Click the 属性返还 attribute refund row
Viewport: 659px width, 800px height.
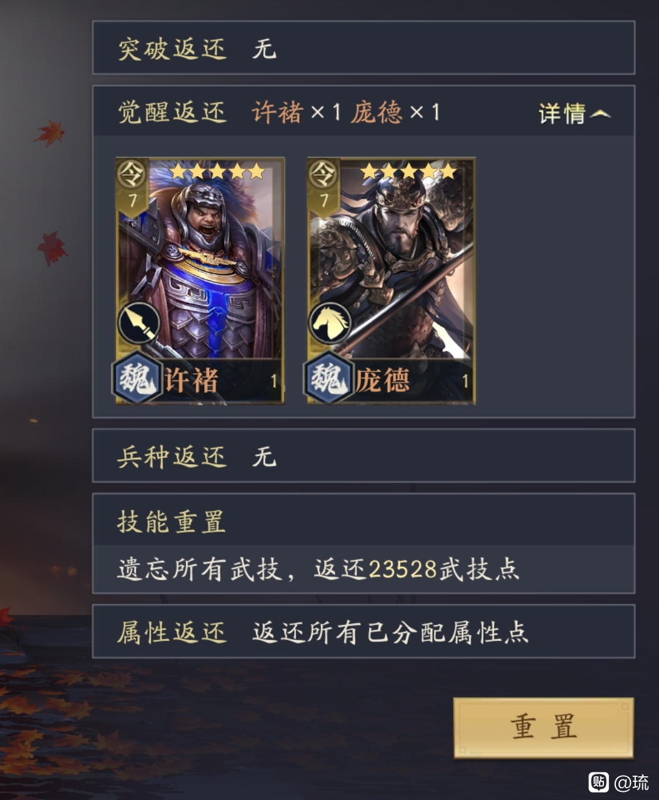(364, 631)
